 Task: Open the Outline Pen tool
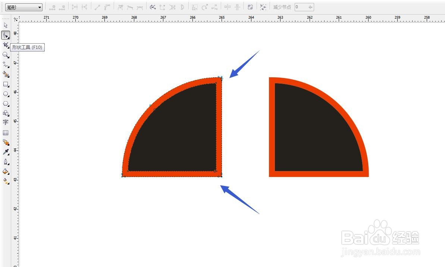[x=6, y=162]
